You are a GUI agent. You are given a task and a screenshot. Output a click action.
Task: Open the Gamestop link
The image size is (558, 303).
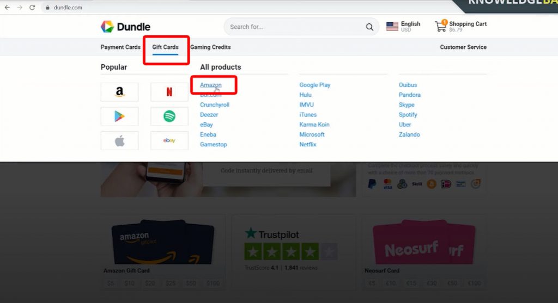(x=213, y=145)
